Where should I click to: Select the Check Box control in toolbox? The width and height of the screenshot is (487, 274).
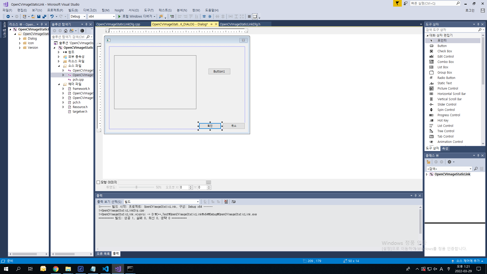[x=444, y=51]
